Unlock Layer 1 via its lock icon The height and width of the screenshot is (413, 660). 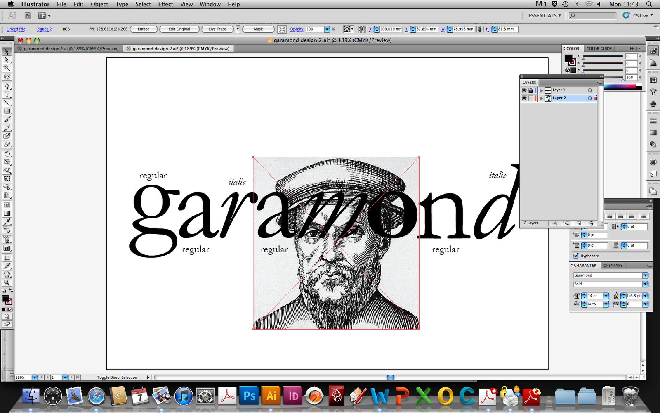point(531,90)
